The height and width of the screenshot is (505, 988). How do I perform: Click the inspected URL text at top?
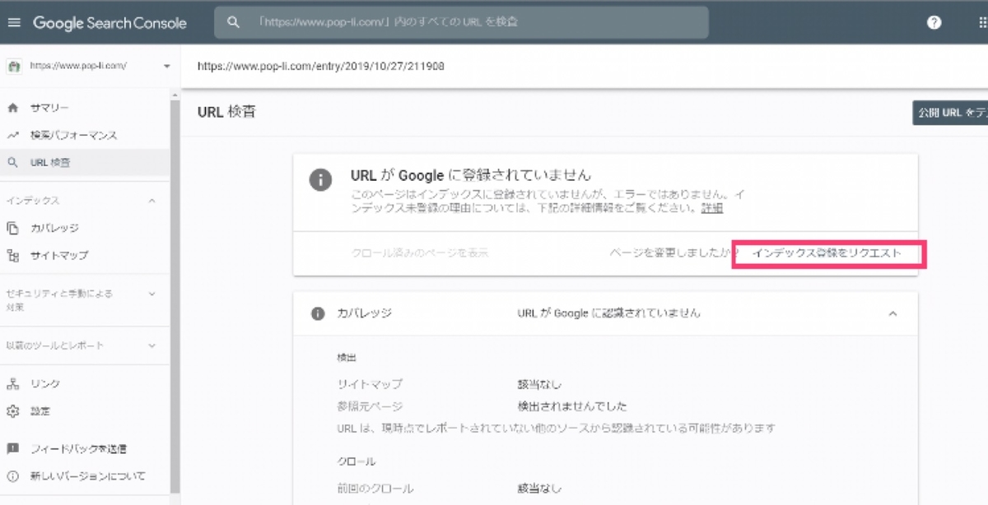[x=321, y=66]
